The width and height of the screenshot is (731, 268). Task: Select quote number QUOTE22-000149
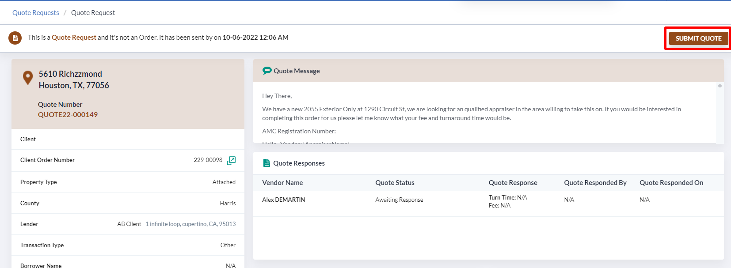pos(68,114)
